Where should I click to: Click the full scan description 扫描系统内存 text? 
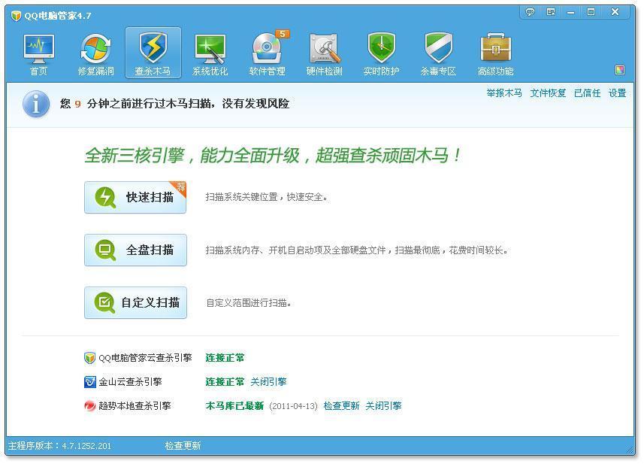pyautogui.click(x=356, y=250)
